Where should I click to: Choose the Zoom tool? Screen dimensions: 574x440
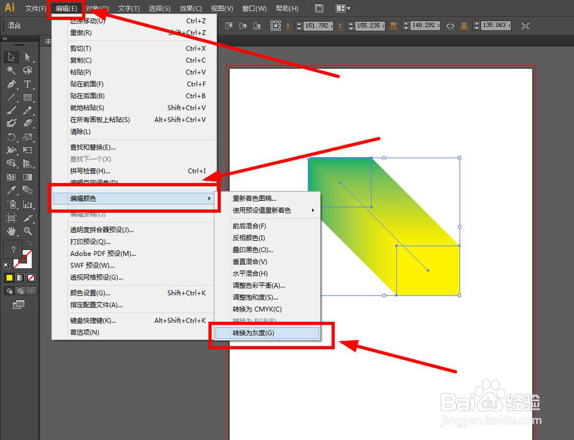click(x=27, y=230)
